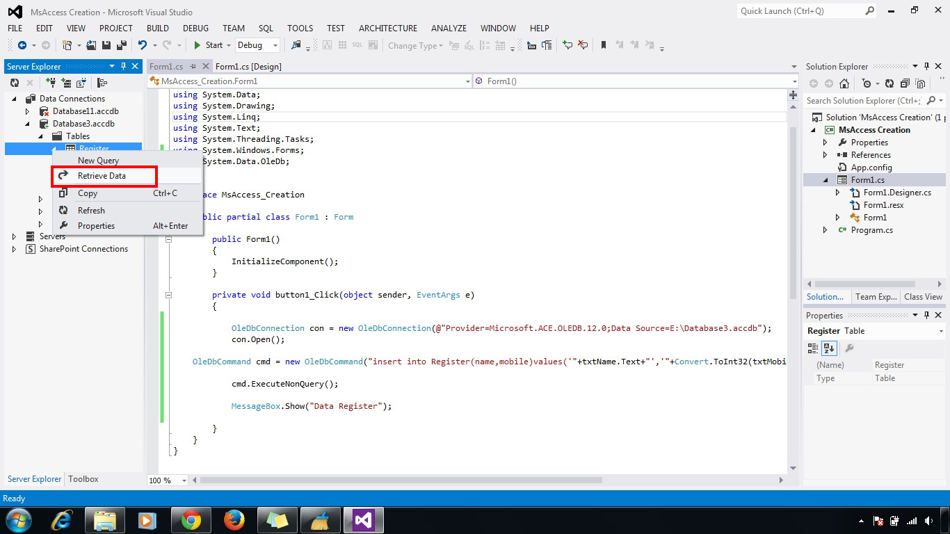Close the Server Explorer panel
950x534 pixels.
pos(136,66)
